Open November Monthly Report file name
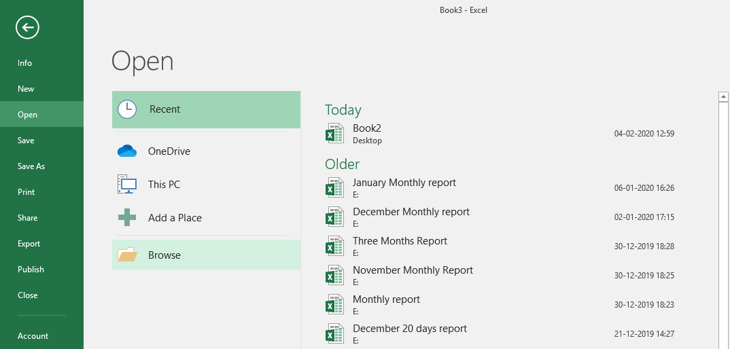 (x=413, y=270)
